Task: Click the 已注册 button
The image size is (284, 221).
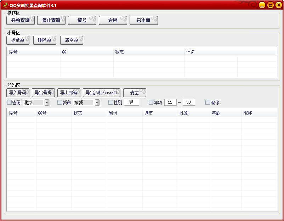Action: [x=144, y=20]
